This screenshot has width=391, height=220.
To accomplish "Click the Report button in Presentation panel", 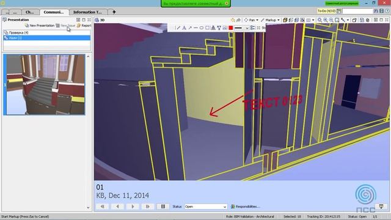I will 84,26.
